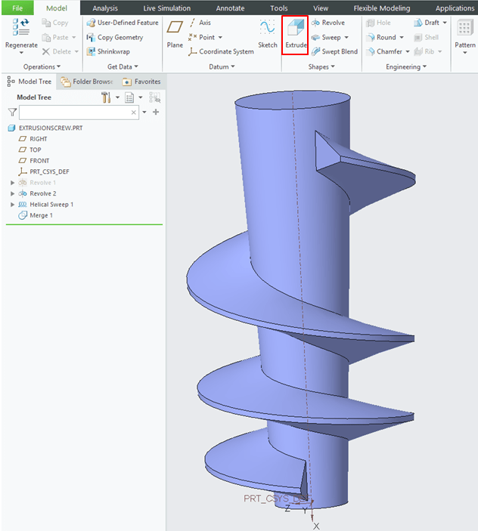
Task: Select Merge 1 in the model tree
Action: 41,215
